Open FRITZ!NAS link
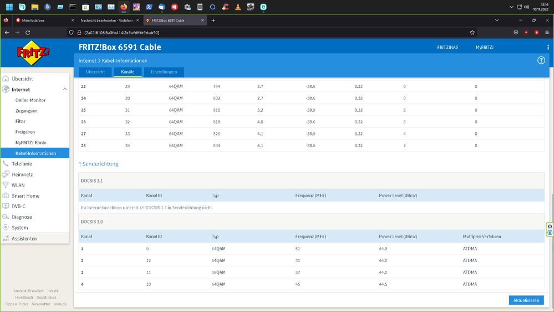The width and height of the screenshot is (554, 312). [x=448, y=47]
